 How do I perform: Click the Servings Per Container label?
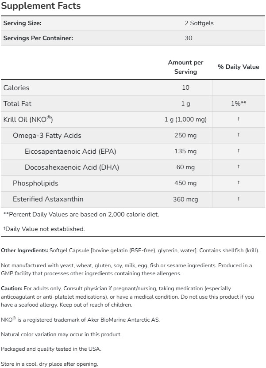click(38, 38)
